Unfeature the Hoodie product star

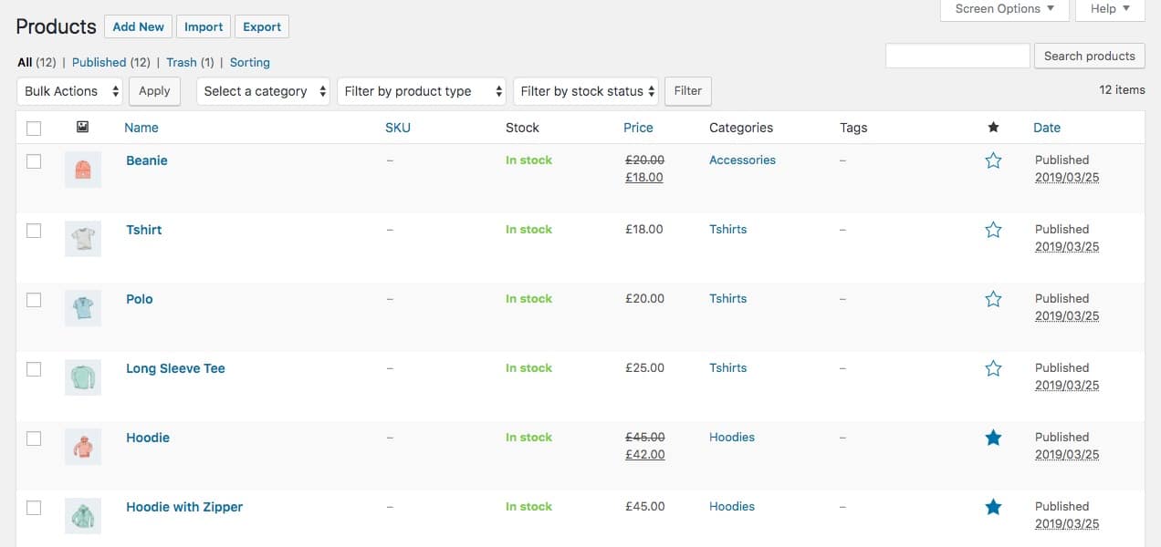993,438
